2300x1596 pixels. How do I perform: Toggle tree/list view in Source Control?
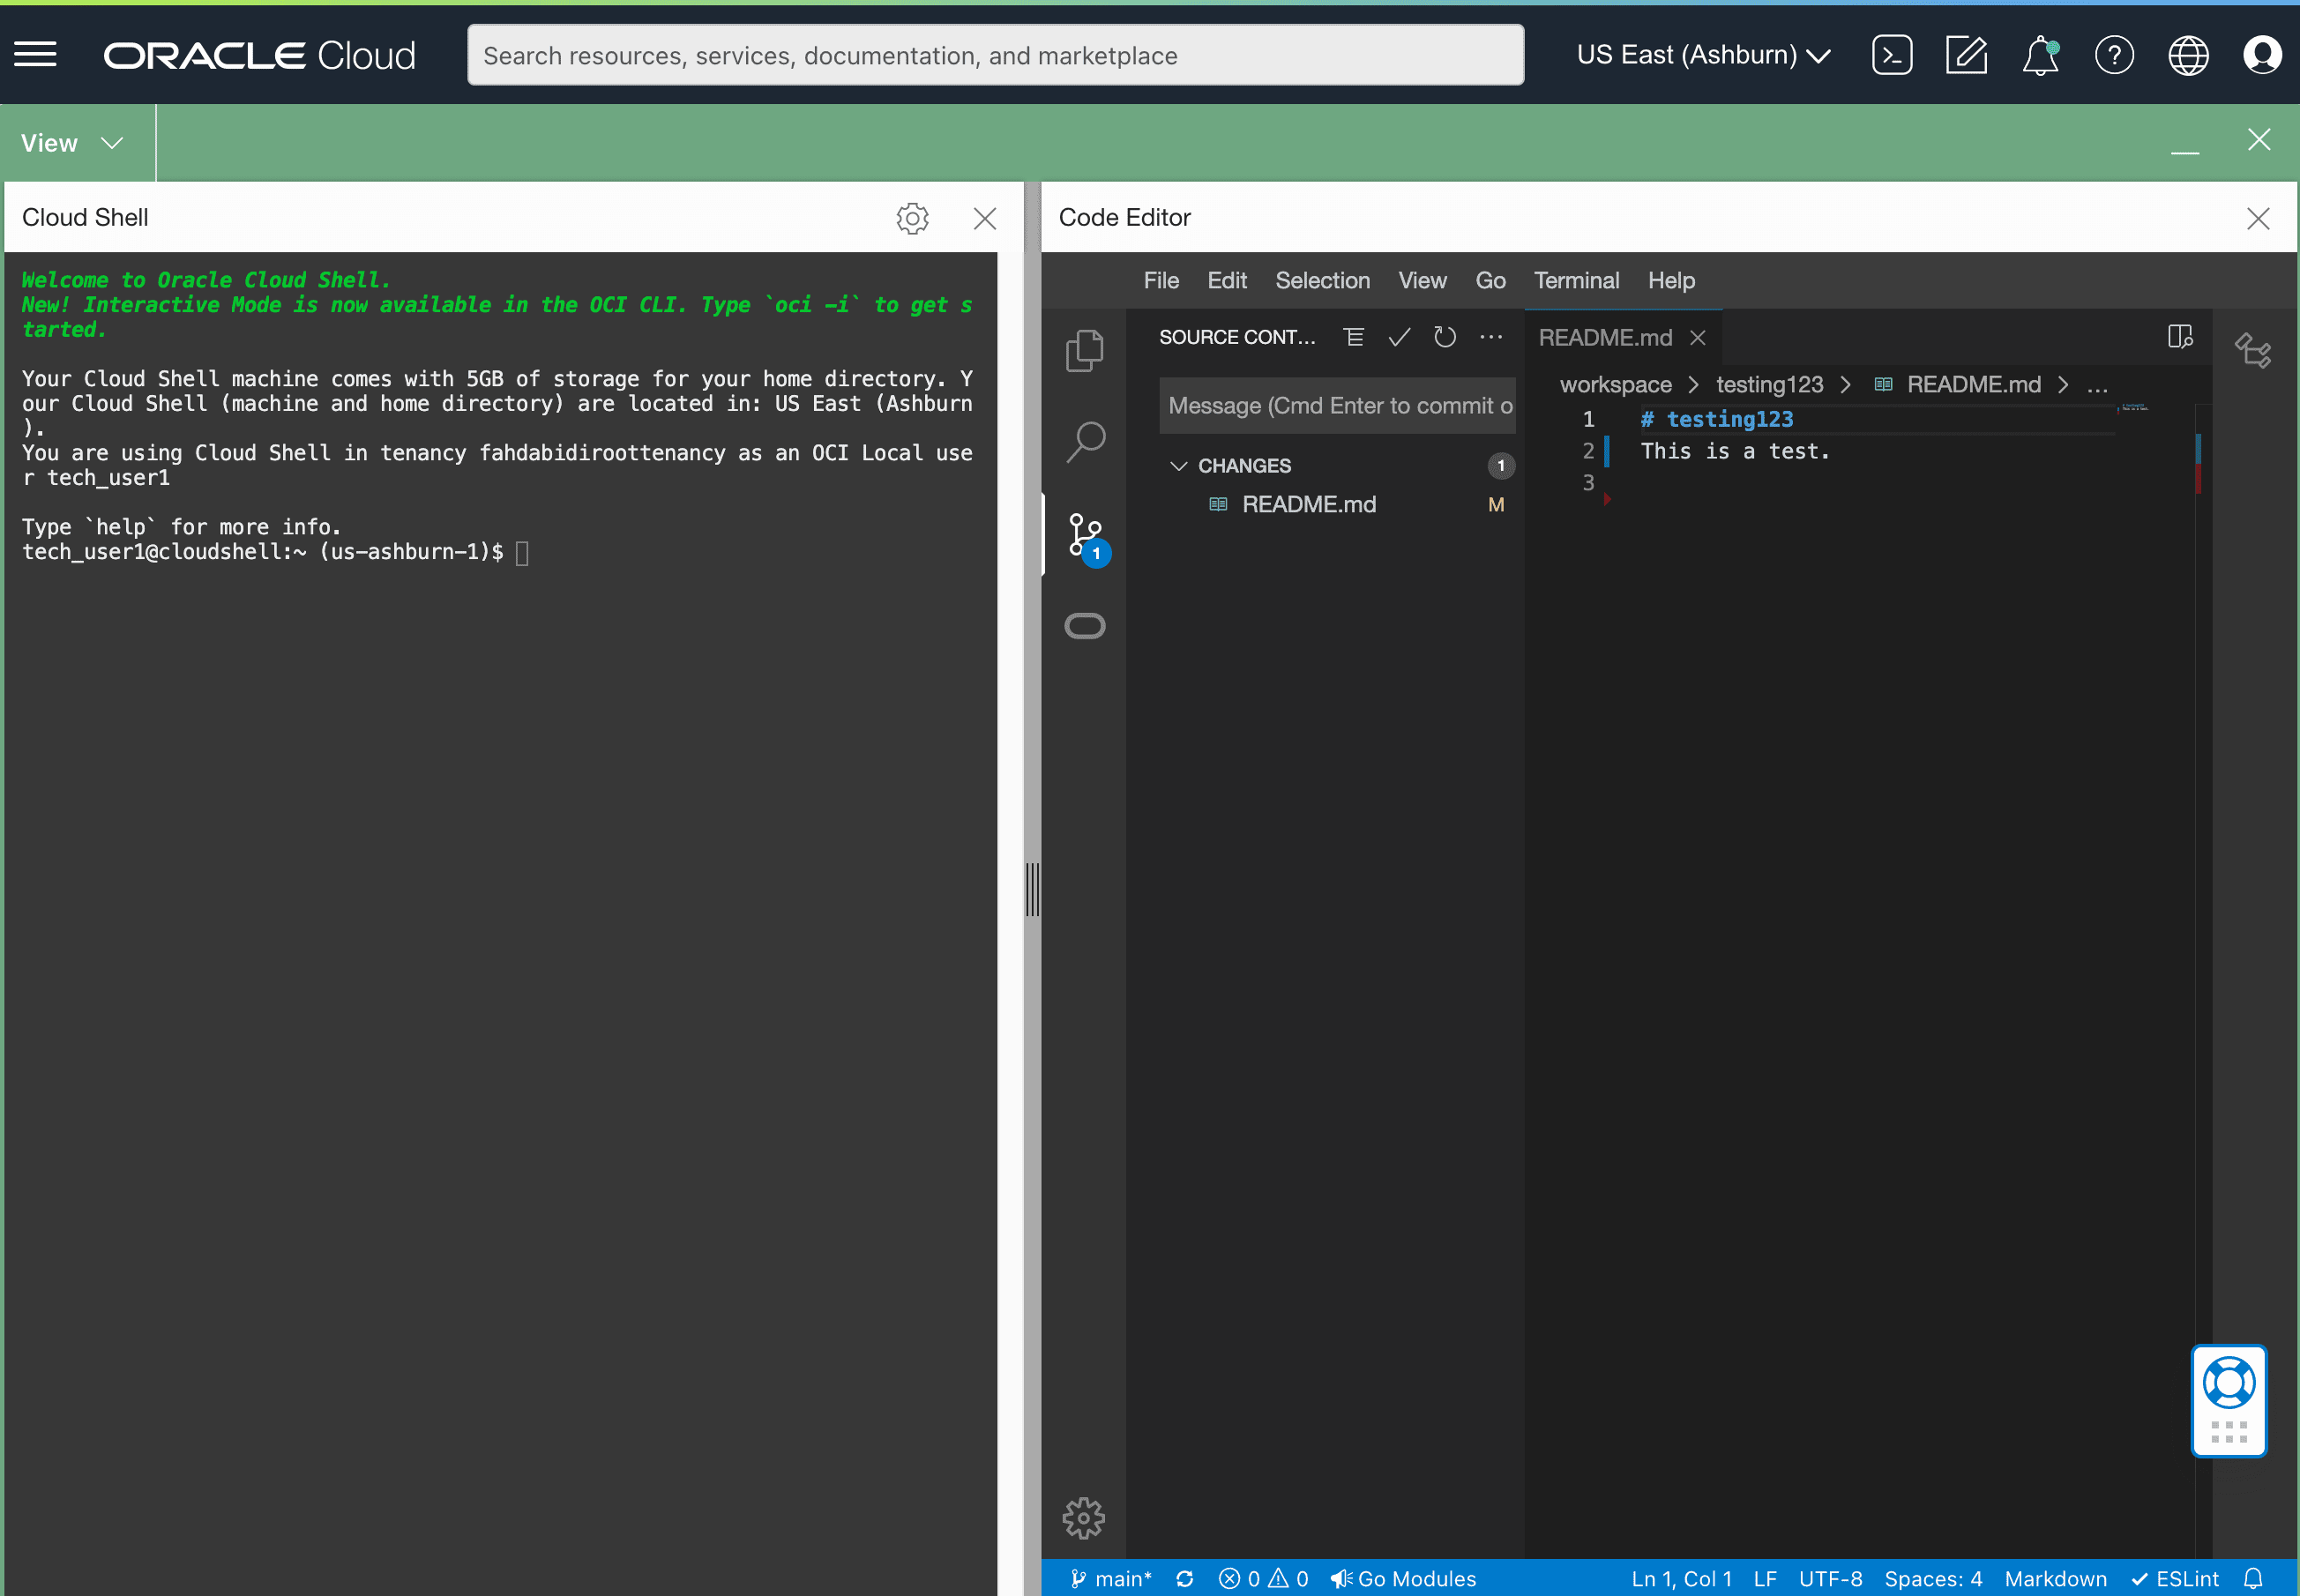point(1353,337)
